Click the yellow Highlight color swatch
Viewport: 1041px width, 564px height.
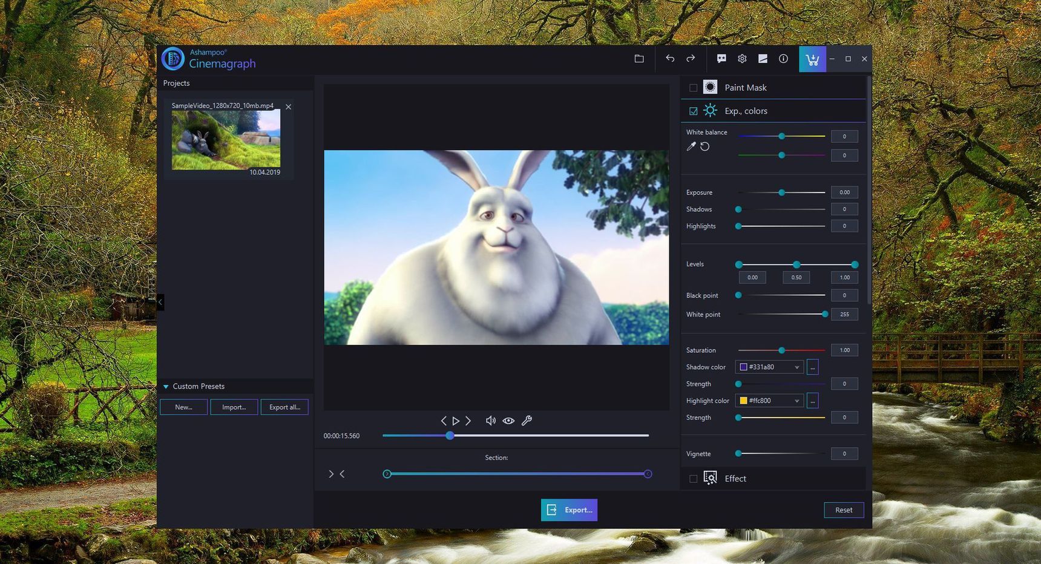(743, 401)
